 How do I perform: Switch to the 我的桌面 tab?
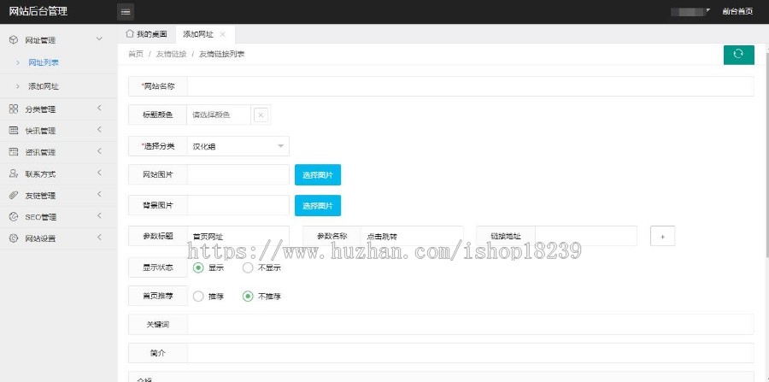click(146, 34)
